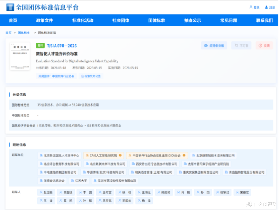Click the shopping cart icon for 不可售
The width and height of the screenshot is (279, 210).
[236, 46]
